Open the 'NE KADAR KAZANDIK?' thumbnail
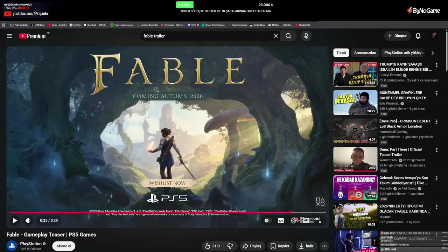448x252 pixels. 355,188
